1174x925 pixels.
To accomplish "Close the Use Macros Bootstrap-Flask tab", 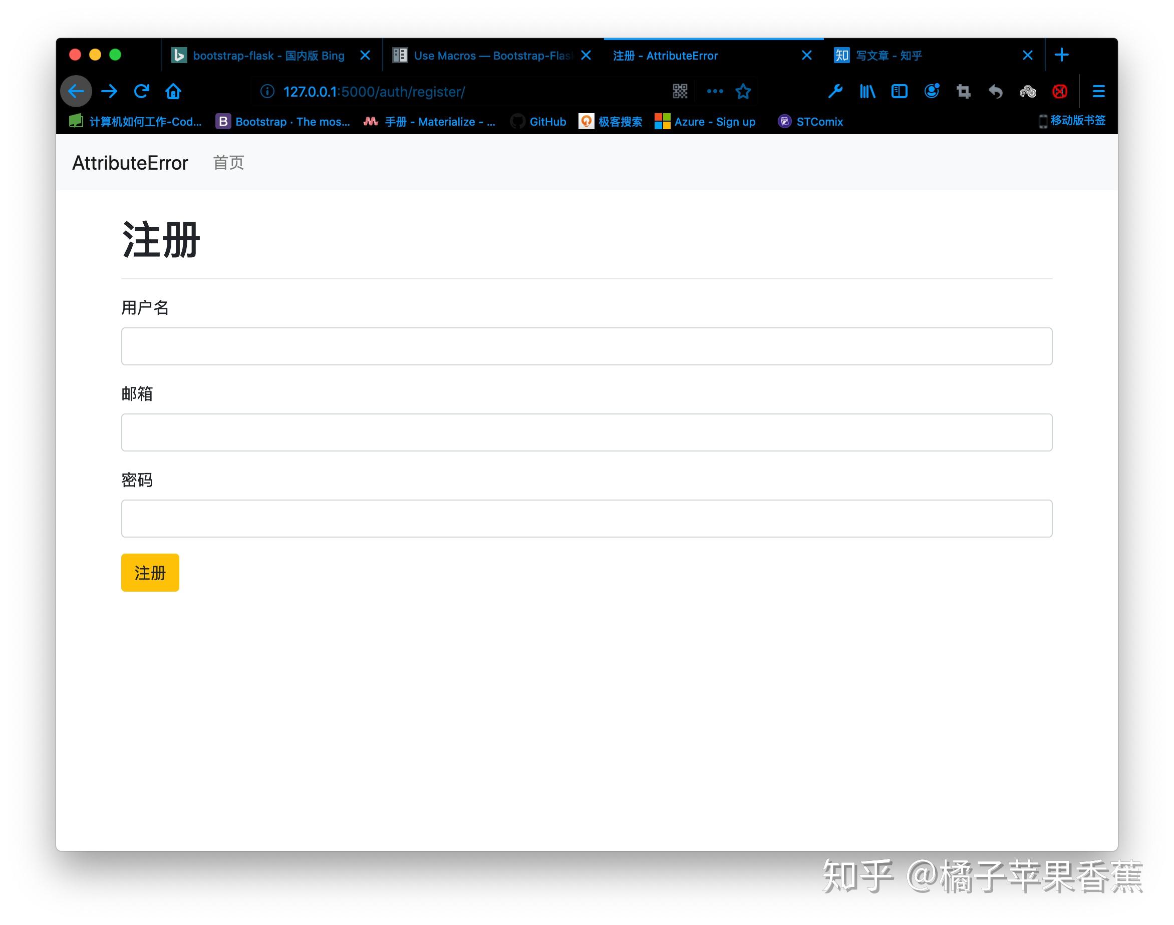I will click(x=586, y=56).
